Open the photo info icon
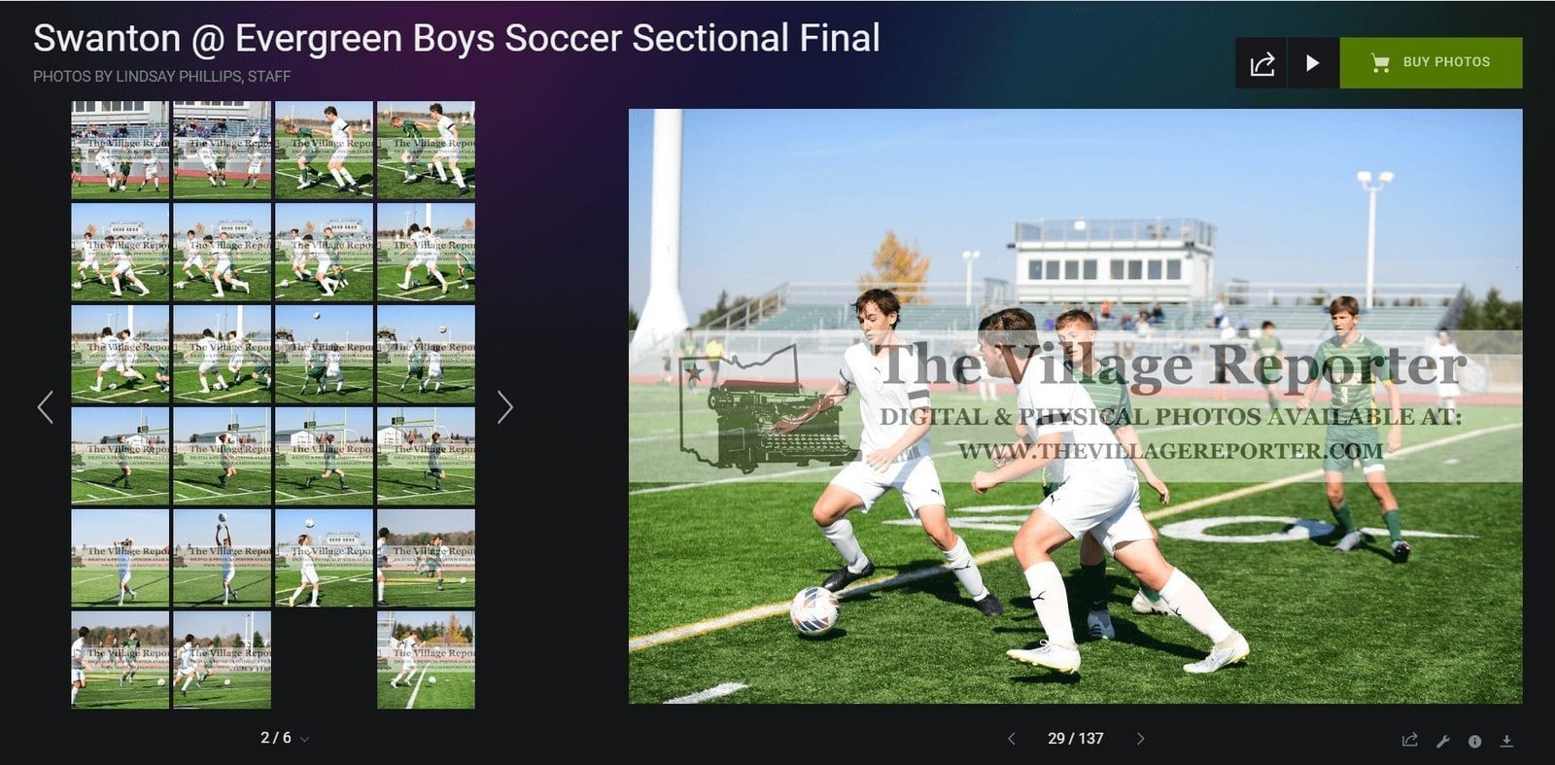The height and width of the screenshot is (765, 1555). coord(1474,741)
